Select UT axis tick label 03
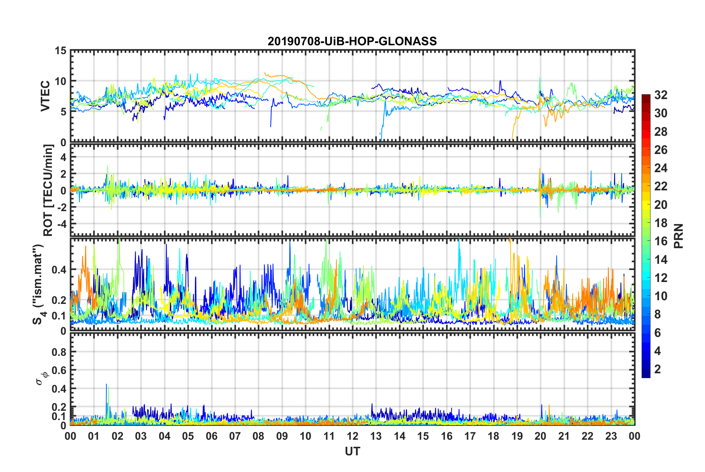The image size is (705, 472). point(141,436)
